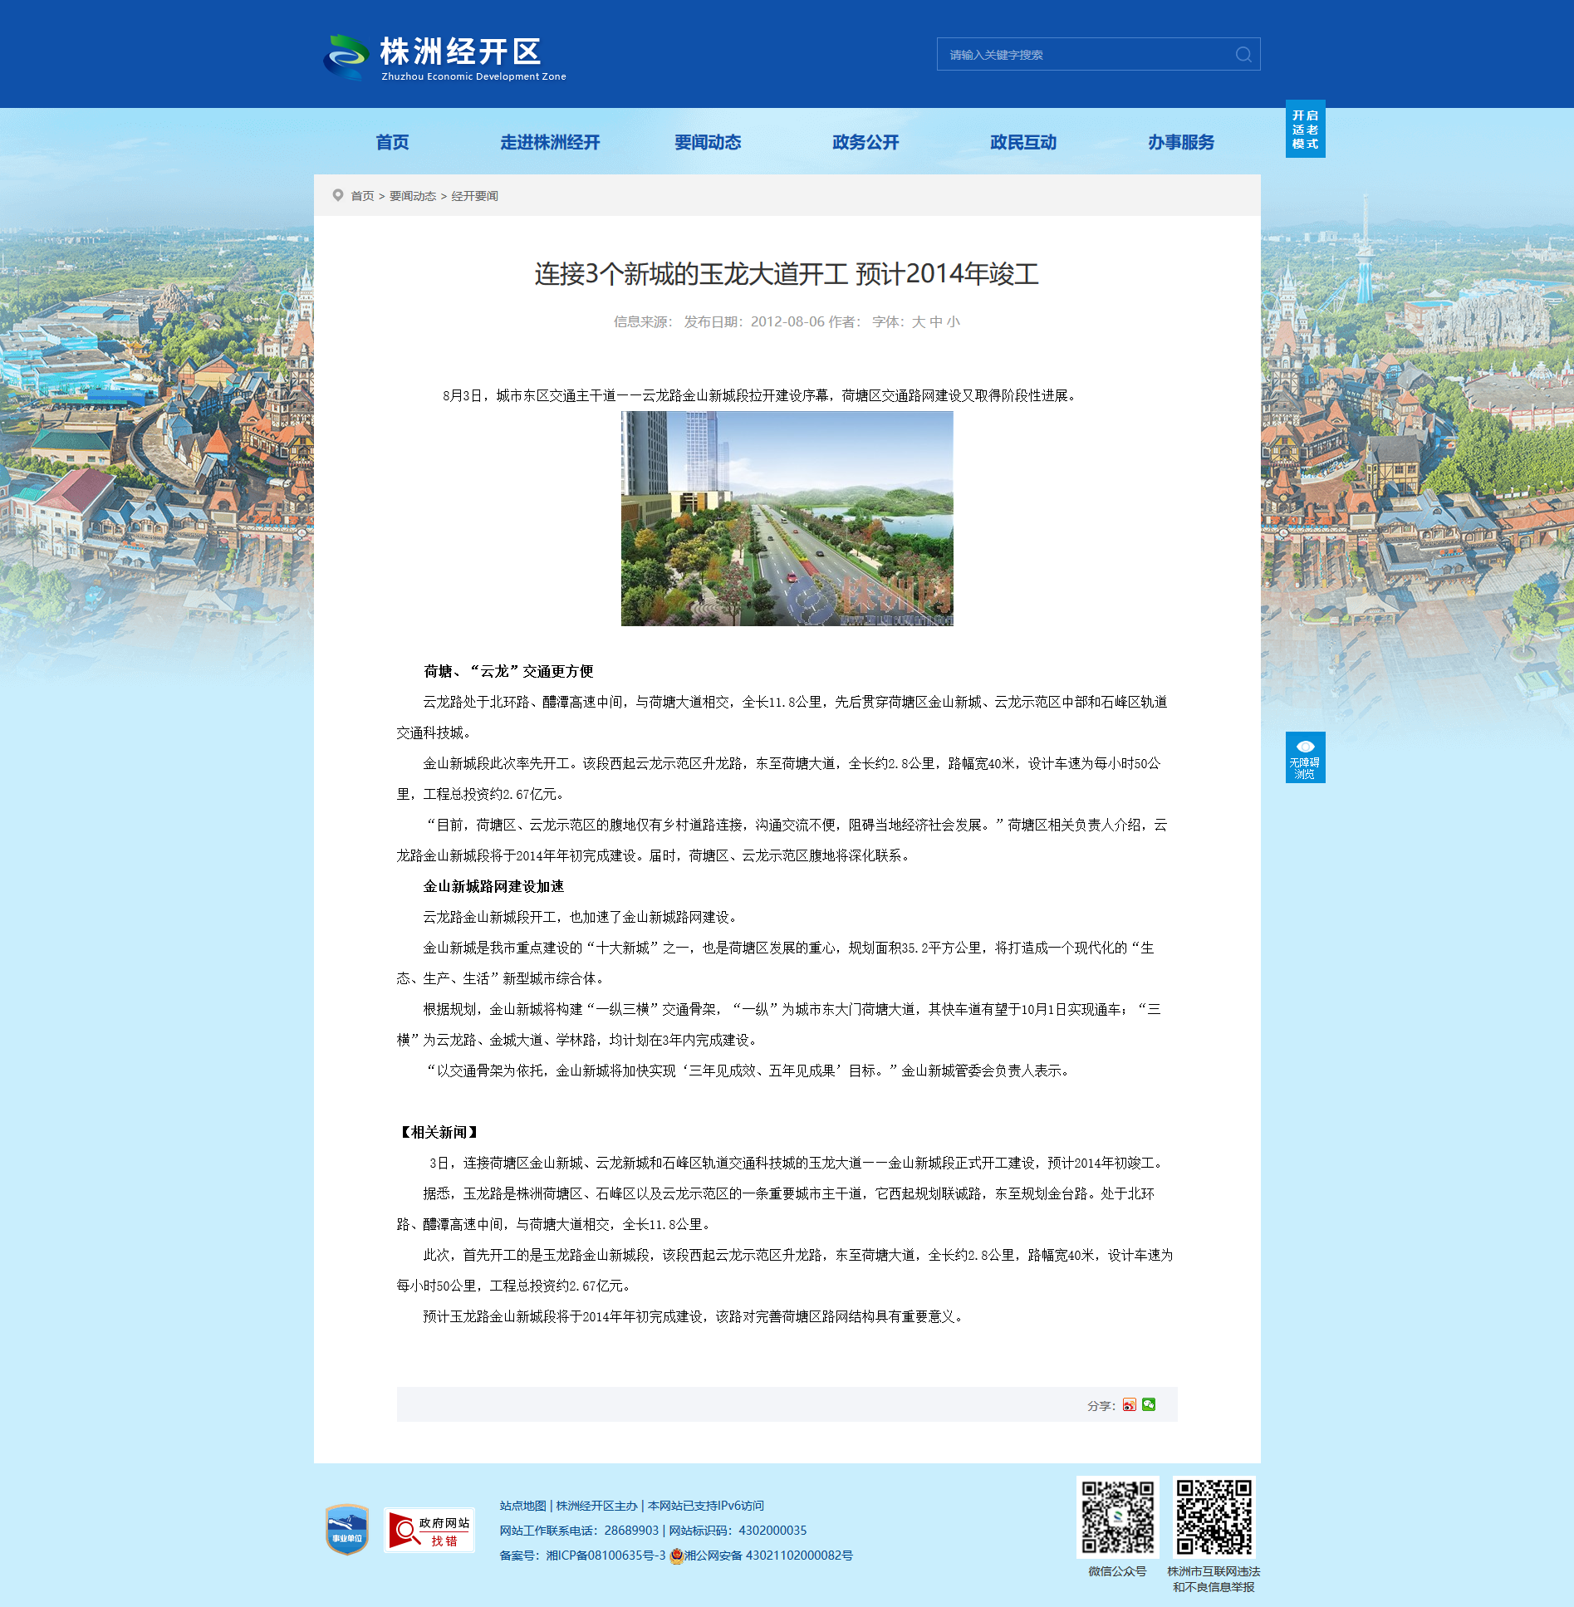
Task: Click the road rendering article image
Action: [787, 519]
